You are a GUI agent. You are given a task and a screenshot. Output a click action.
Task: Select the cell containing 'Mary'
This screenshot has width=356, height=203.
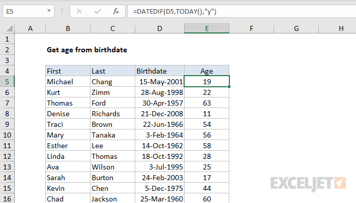tap(68, 135)
